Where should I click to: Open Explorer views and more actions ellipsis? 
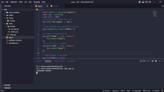pyautogui.click(x=31, y=6)
